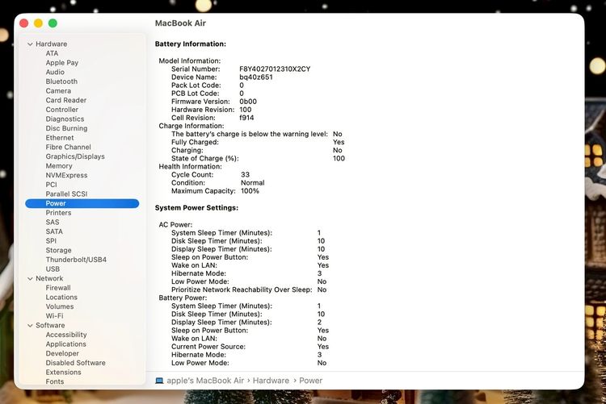Open Parallel SCSI entry
The height and width of the screenshot is (404, 606).
coord(66,194)
